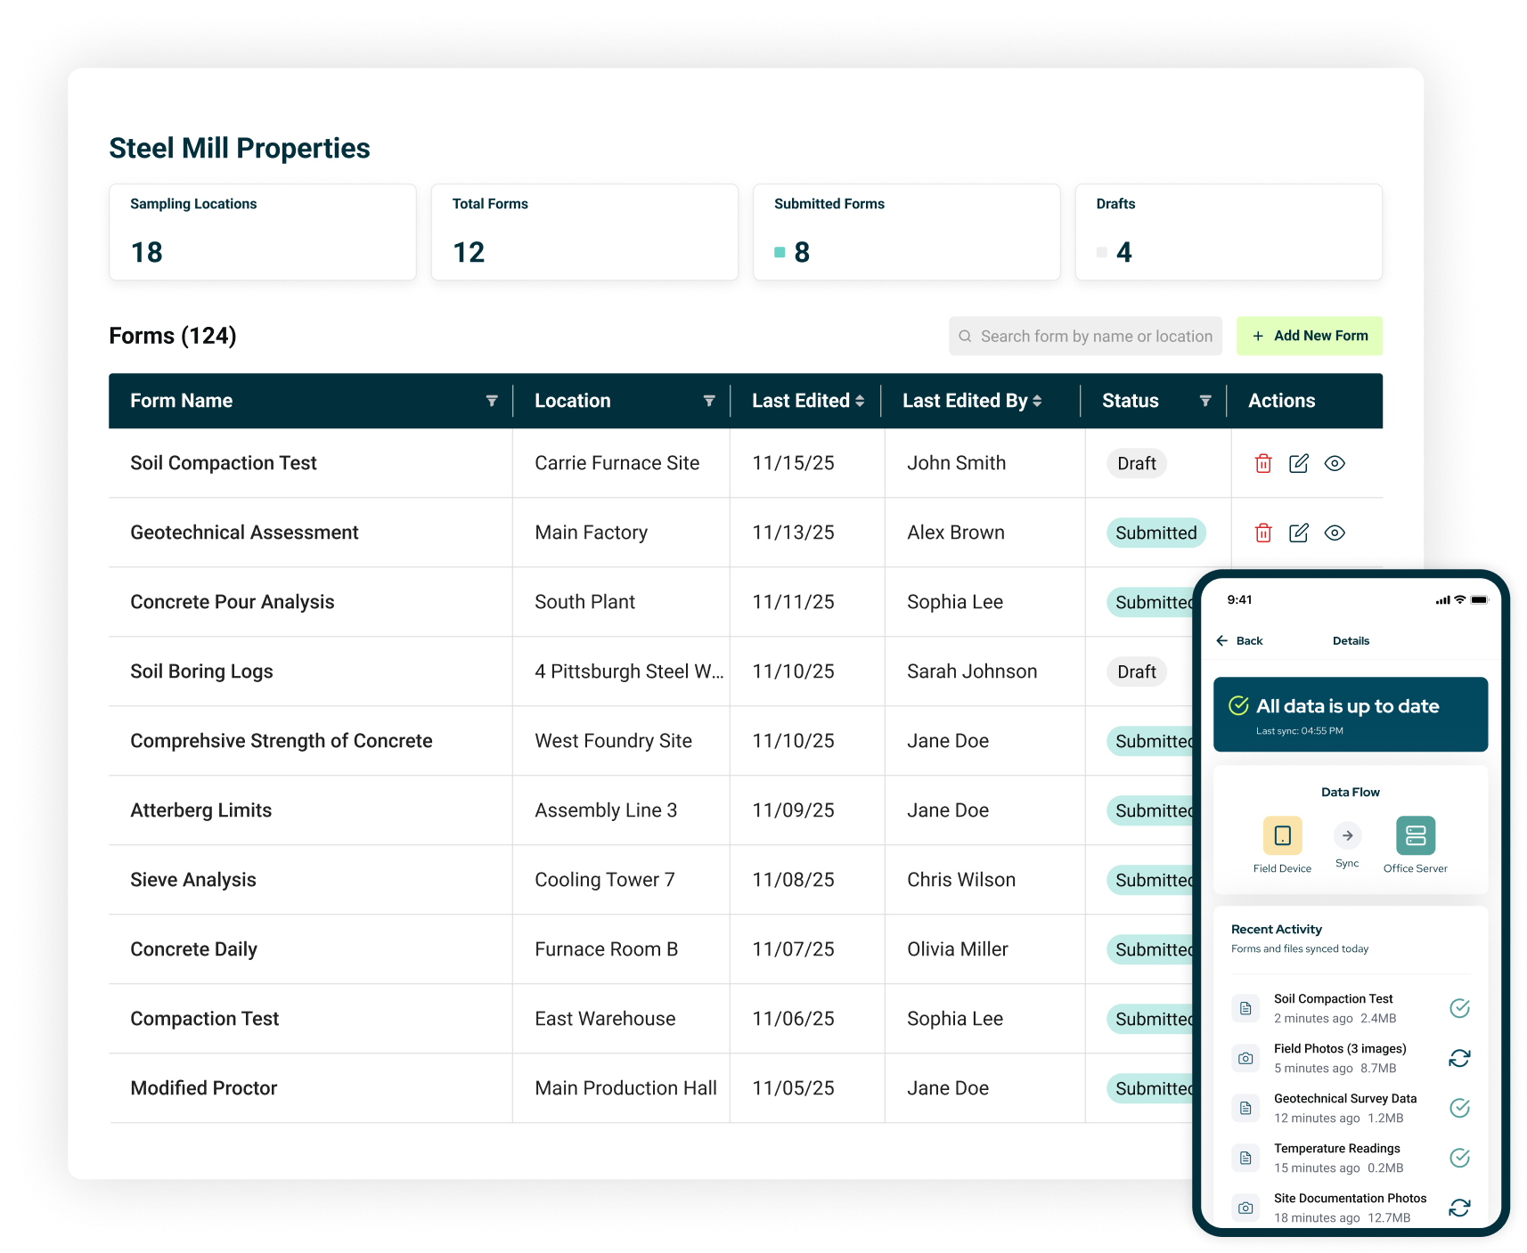Open the Status column filter
The height and width of the screenshot is (1253, 1527).
[1206, 401]
